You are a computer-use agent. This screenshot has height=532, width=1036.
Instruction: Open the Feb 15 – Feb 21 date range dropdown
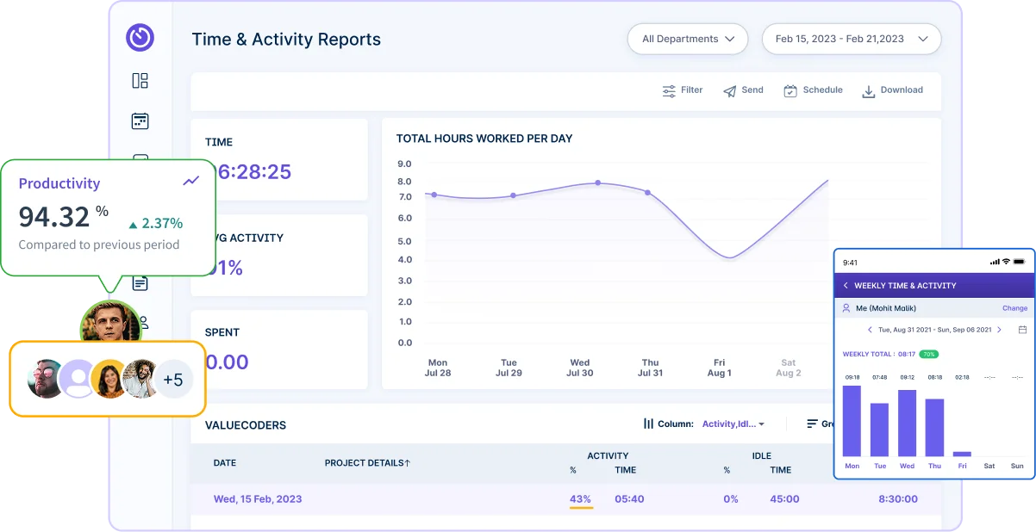(x=851, y=39)
